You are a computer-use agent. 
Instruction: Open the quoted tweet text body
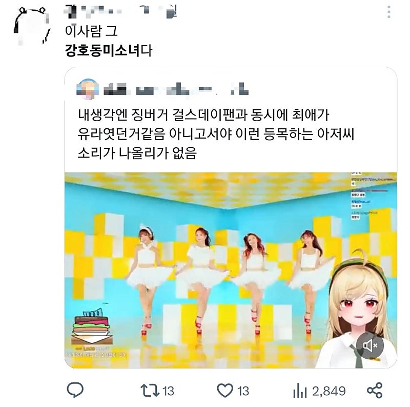tap(216, 134)
